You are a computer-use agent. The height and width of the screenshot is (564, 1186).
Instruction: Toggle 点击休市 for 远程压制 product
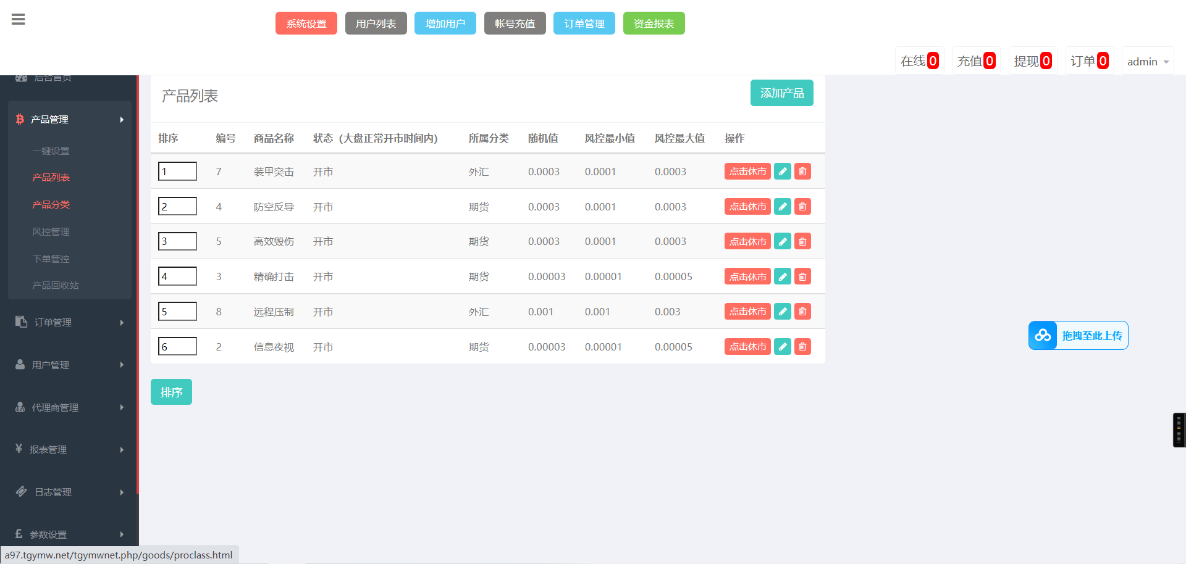[747, 312]
